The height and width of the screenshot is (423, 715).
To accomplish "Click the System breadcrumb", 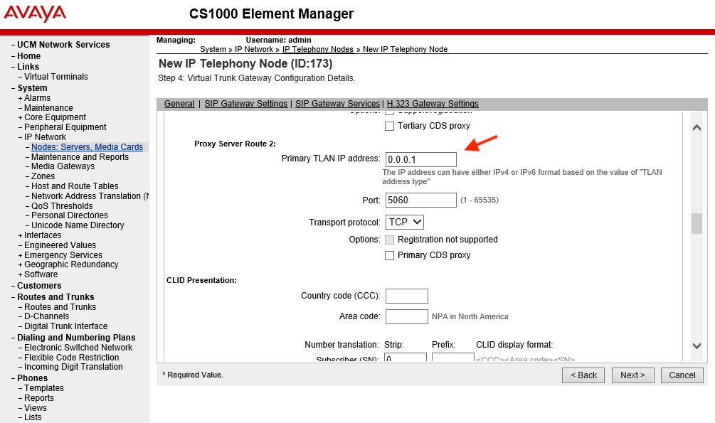I will coord(213,49).
